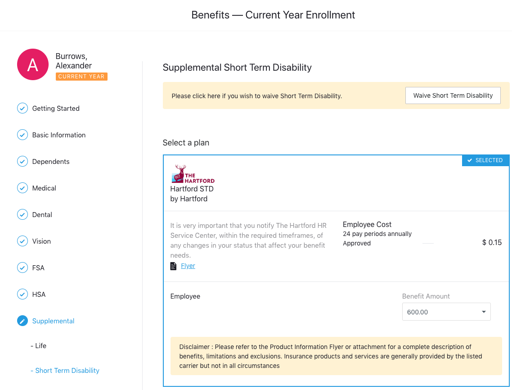This screenshot has height=390, width=512.
Task: Click the Getting Started checkmark icon
Action: tap(22, 109)
